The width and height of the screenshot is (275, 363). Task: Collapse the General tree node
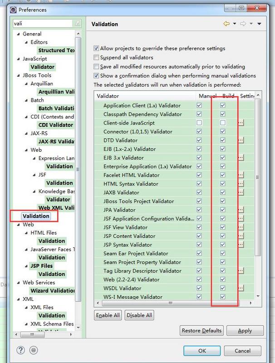coord(18,34)
